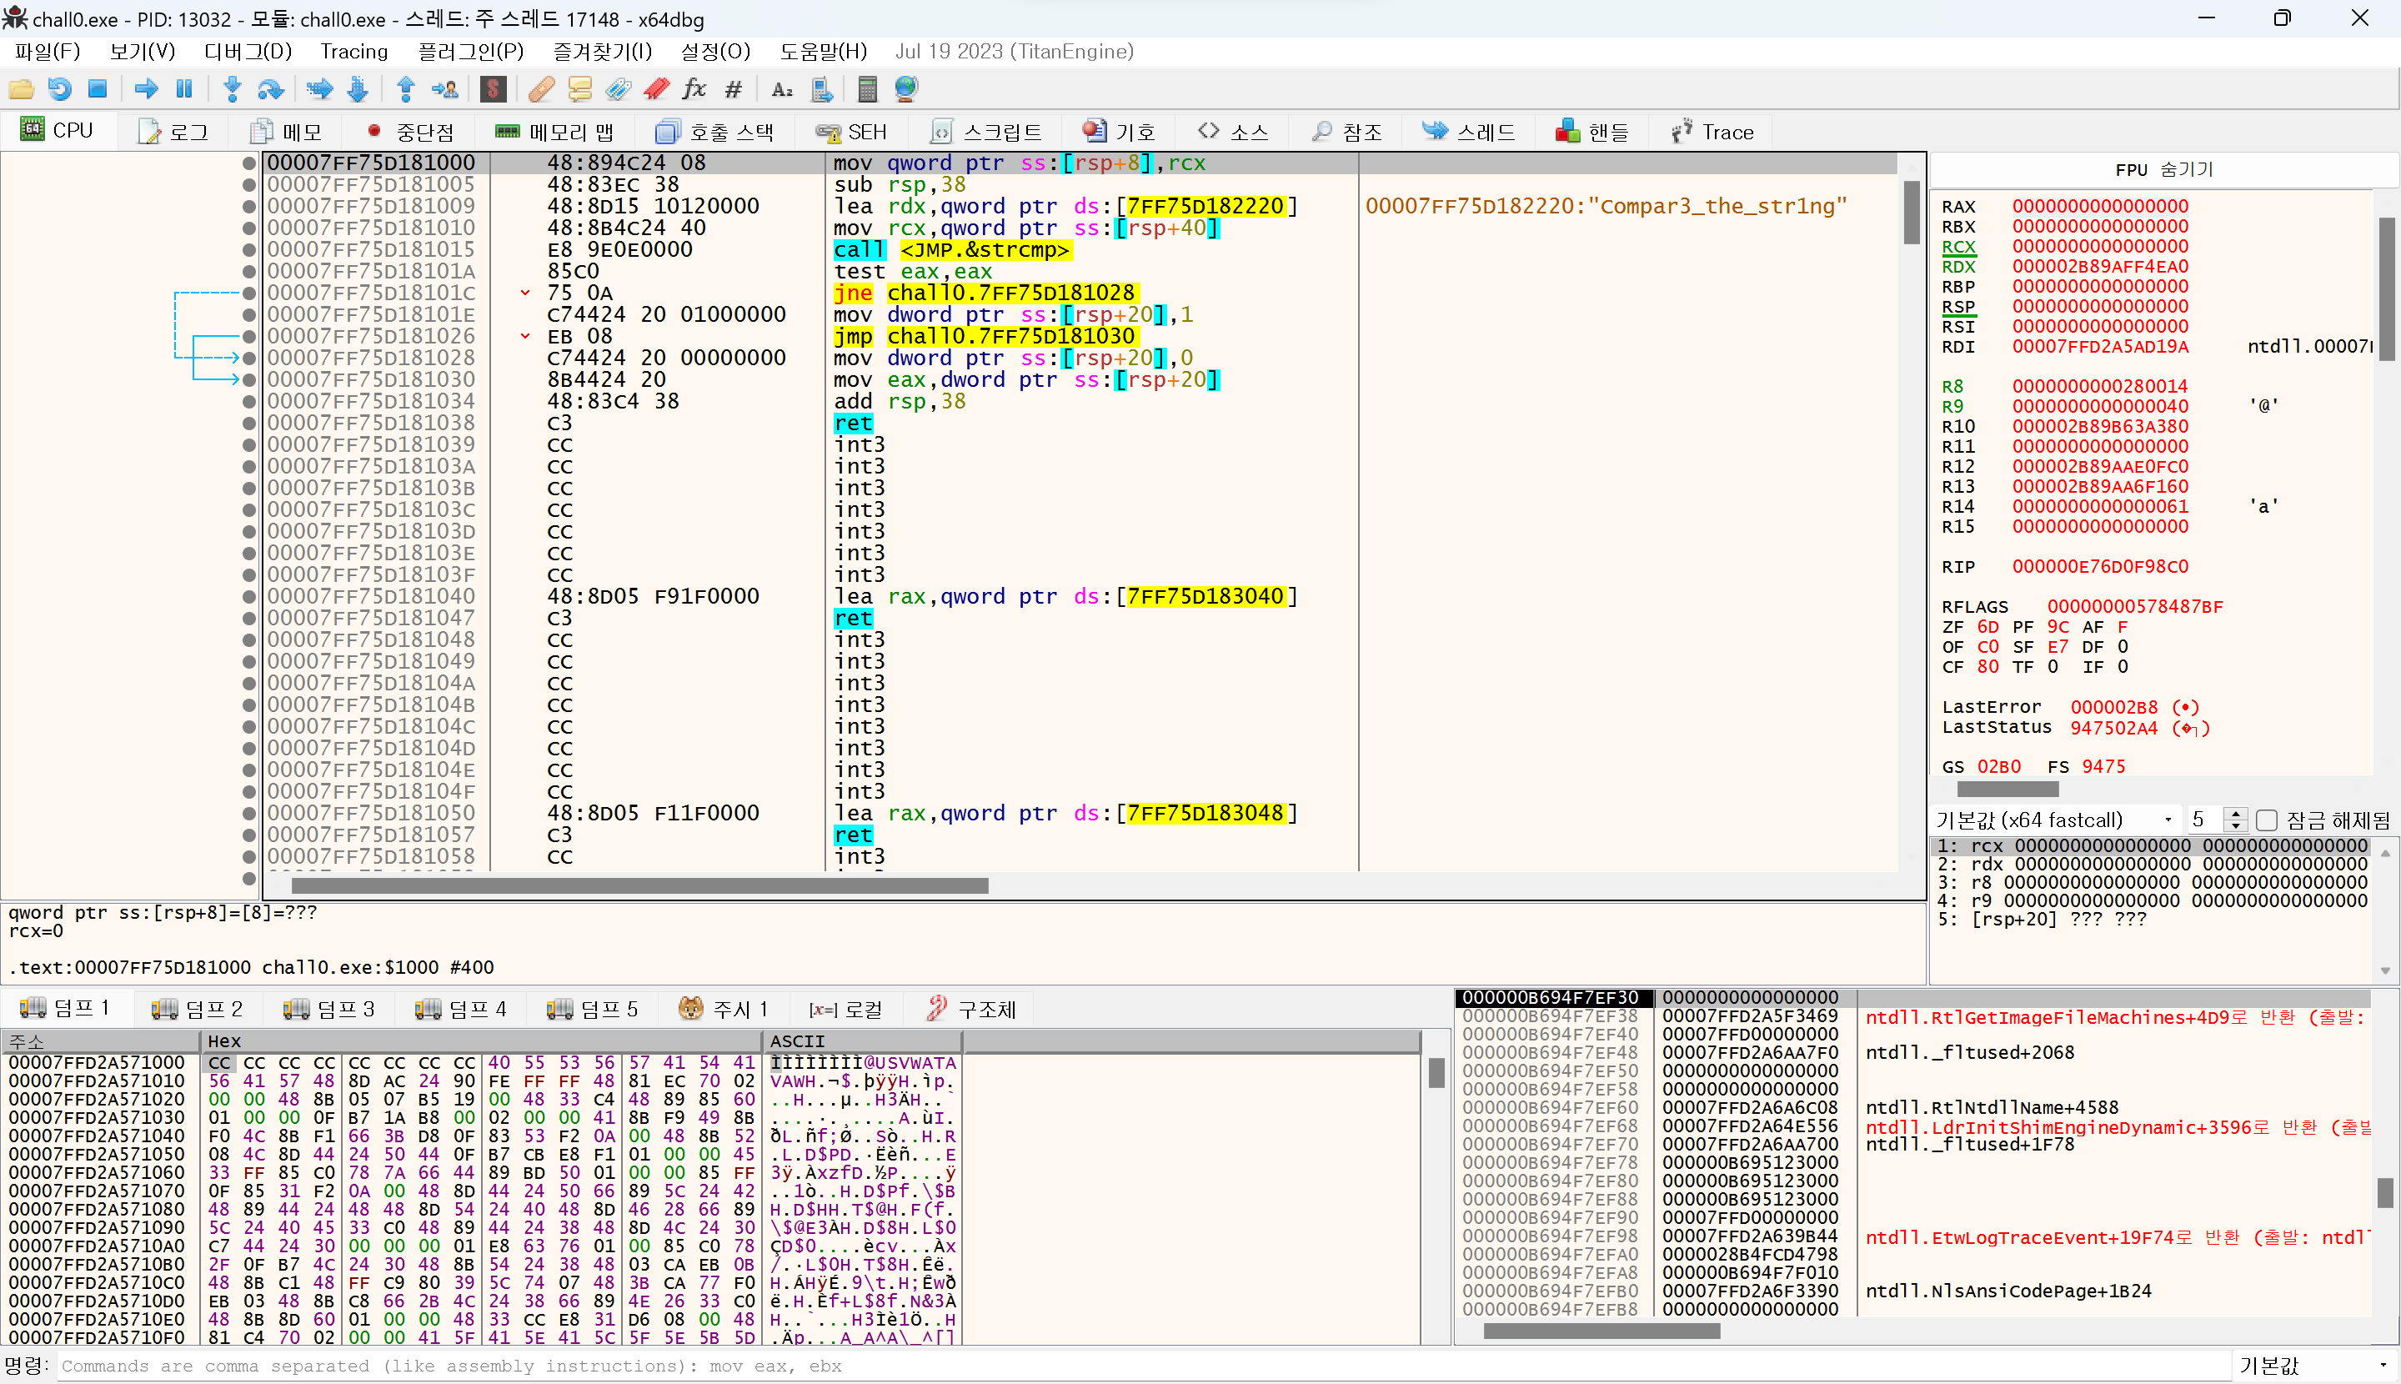Click the pause execution icon
Viewport: 2401px width, 1384px height.
184,89
